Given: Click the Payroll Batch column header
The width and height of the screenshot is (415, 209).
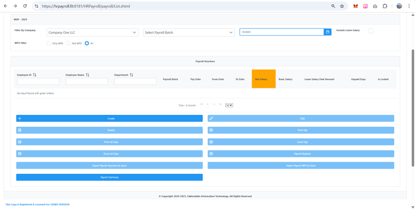Looking at the screenshot, I should click(171, 79).
